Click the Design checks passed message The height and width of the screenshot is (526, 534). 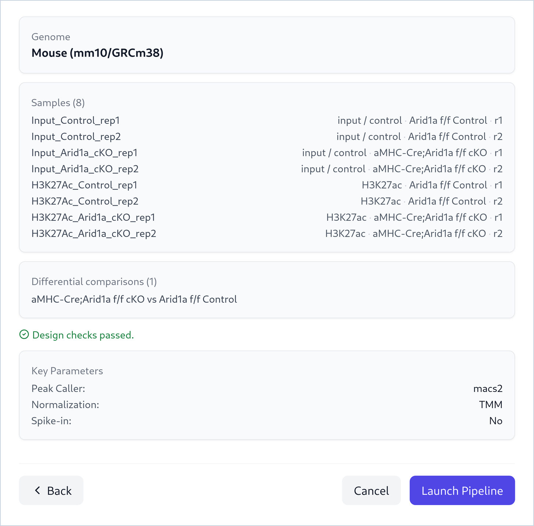(83, 335)
